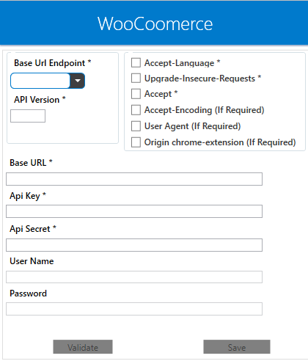This screenshot has width=308, height=361.
Task: Click the WooCoomerce header title
Action: click(x=155, y=24)
